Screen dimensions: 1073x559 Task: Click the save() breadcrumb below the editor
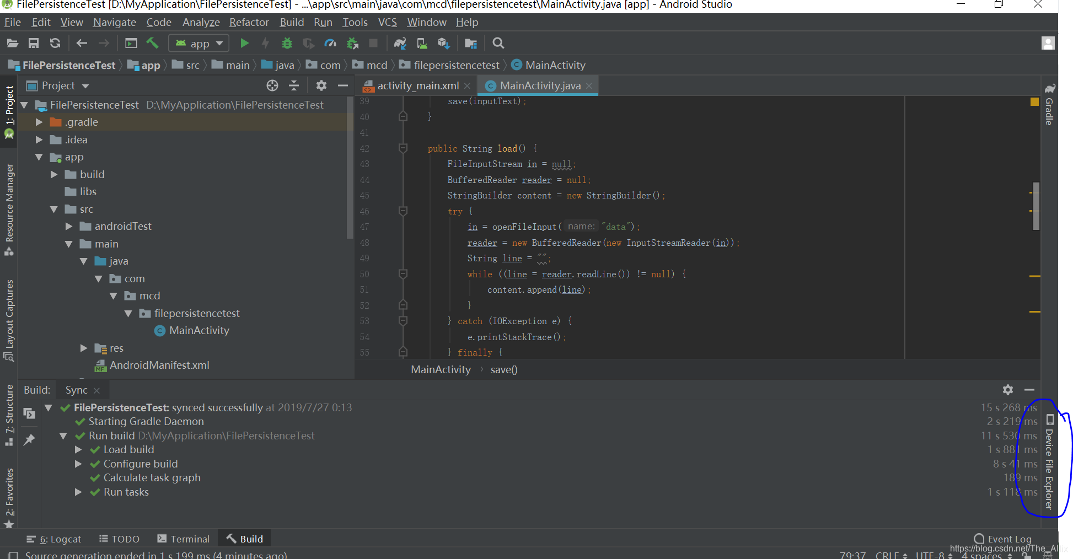pyautogui.click(x=504, y=369)
